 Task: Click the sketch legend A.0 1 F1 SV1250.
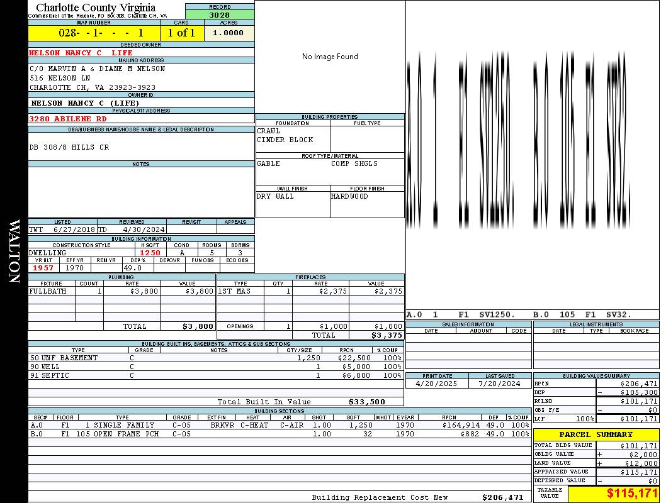(461, 315)
